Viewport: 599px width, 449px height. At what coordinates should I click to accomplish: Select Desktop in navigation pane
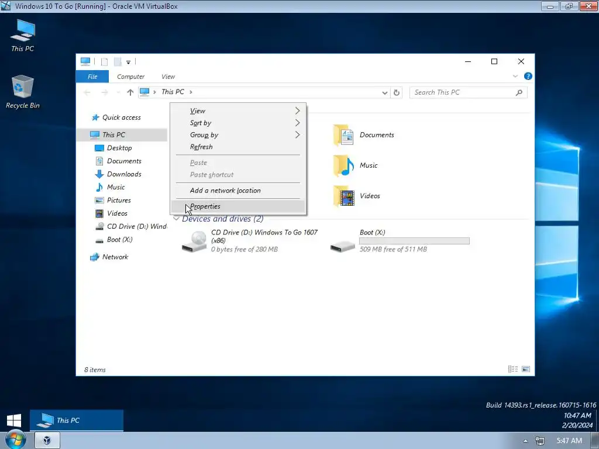click(x=119, y=148)
